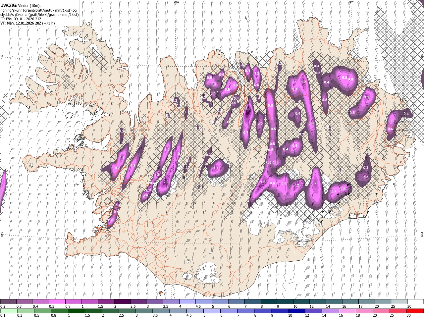Click the '10' label in snow legend

pyautogui.click(x=295, y=306)
